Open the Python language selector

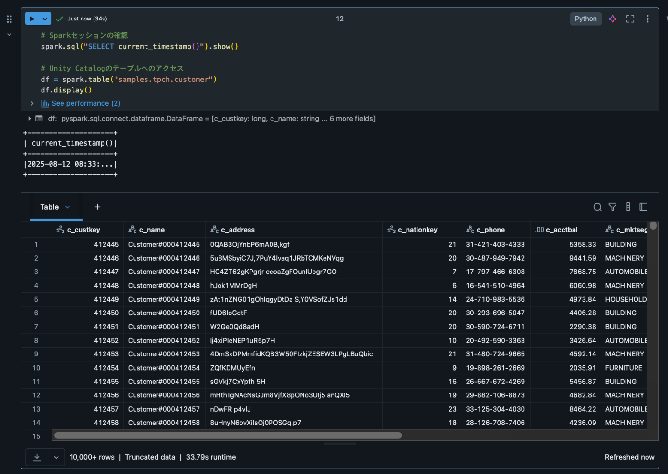point(585,19)
